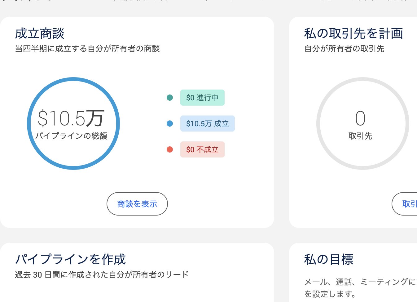Expand the 私の取引先を計画 card

(353, 33)
